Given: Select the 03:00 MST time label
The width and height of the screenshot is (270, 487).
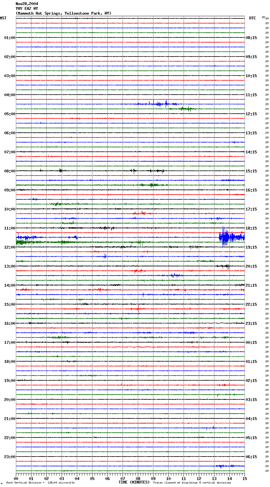Looking at the screenshot, I should click(x=10, y=76).
